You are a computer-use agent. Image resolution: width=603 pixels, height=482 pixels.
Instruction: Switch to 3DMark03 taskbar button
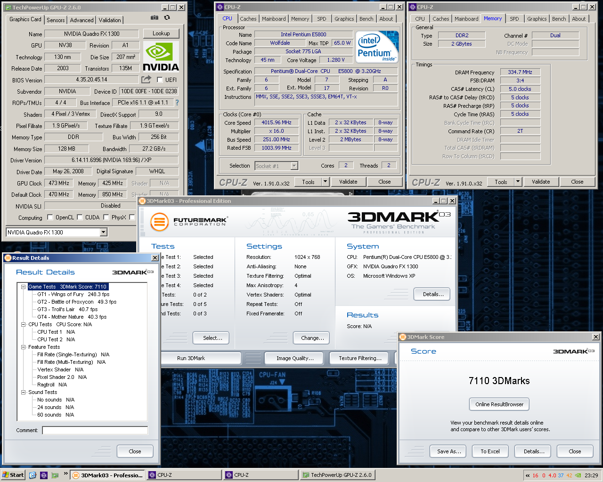(x=107, y=475)
